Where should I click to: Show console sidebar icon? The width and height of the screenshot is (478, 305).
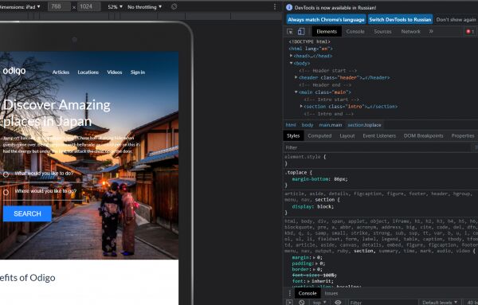pyautogui.click(x=289, y=303)
